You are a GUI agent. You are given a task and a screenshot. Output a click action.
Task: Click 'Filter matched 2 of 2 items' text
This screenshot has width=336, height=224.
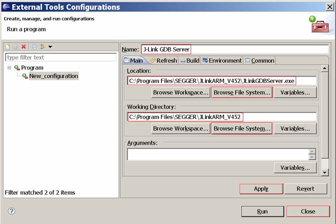pyautogui.click(x=40, y=192)
